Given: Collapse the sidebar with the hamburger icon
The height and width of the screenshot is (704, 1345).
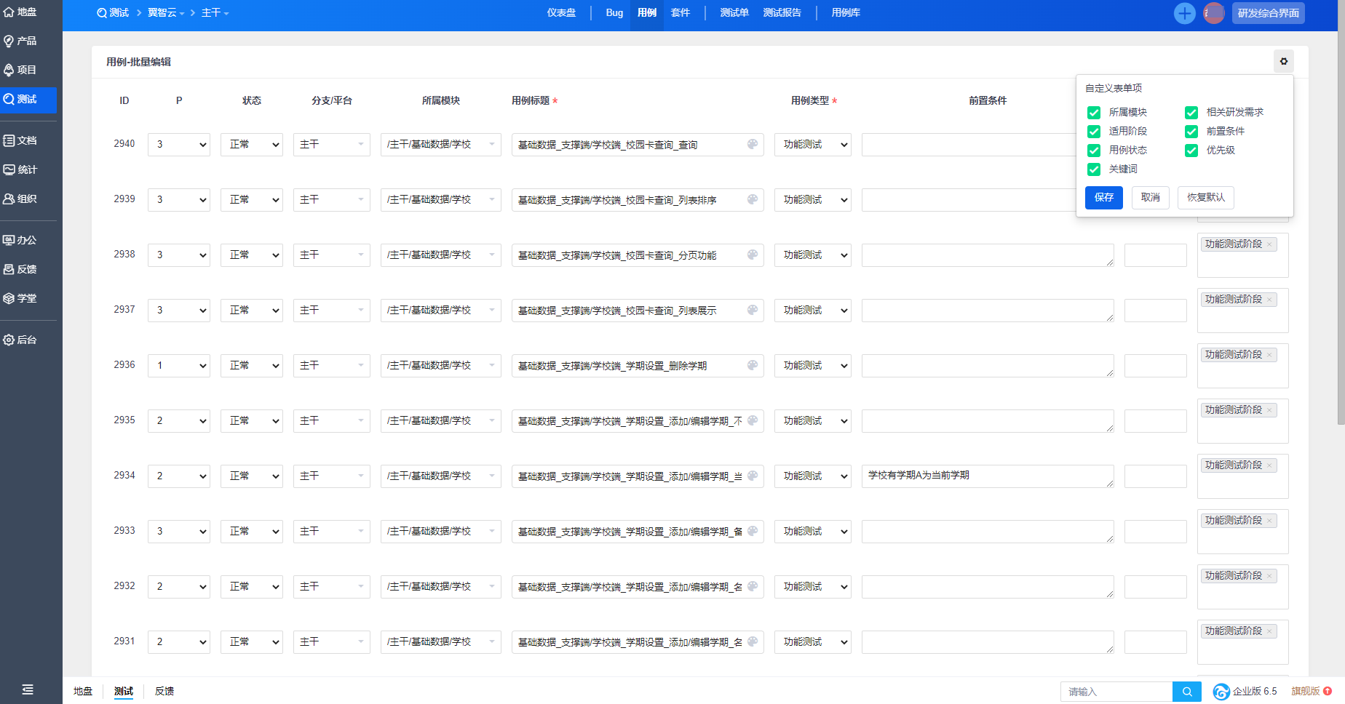Looking at the screenshot, I should click(x=28, y=689).
